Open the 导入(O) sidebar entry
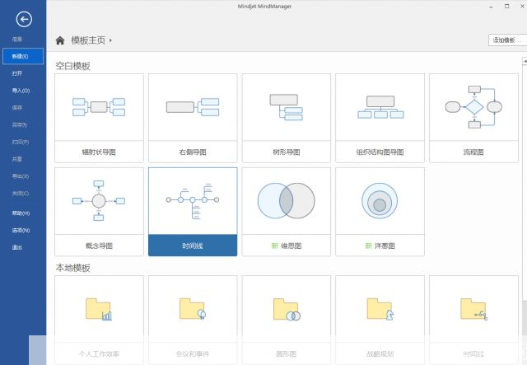This screenshot has height=365, width=527. click(21, 91)
